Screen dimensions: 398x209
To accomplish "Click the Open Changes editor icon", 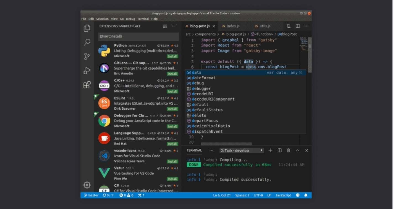I will coord(289,26).
